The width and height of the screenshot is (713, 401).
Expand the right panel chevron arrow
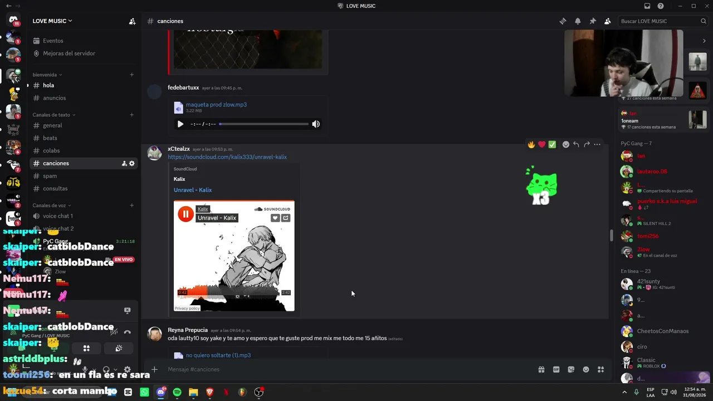(x=704, y=41)
